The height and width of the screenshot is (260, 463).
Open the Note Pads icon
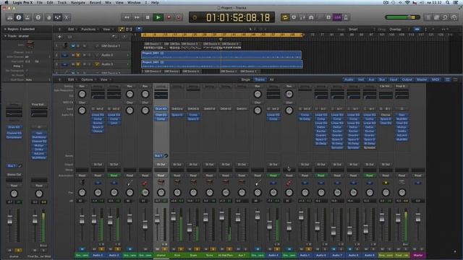(436, 17)
